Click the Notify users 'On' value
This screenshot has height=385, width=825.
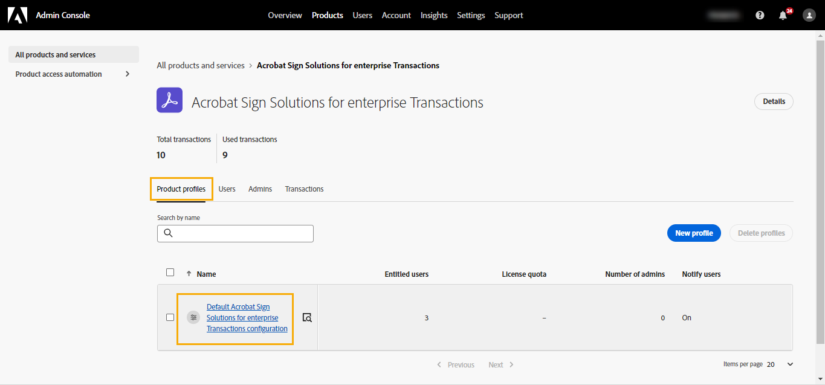coord(687,318)
